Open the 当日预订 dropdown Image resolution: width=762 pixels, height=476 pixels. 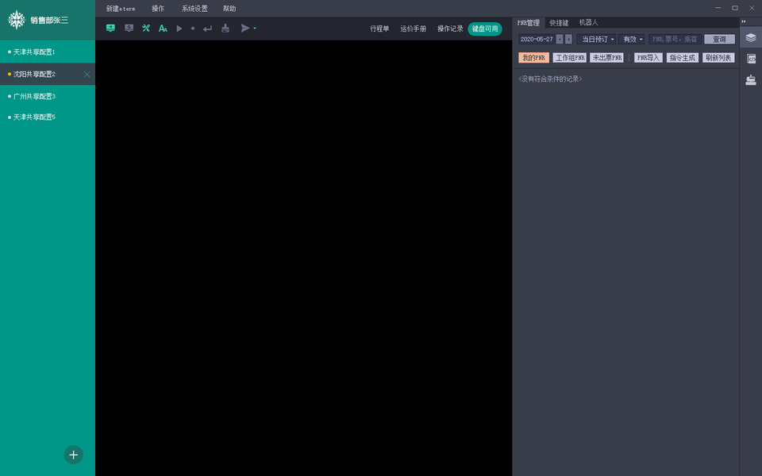(x=597, y=39)
